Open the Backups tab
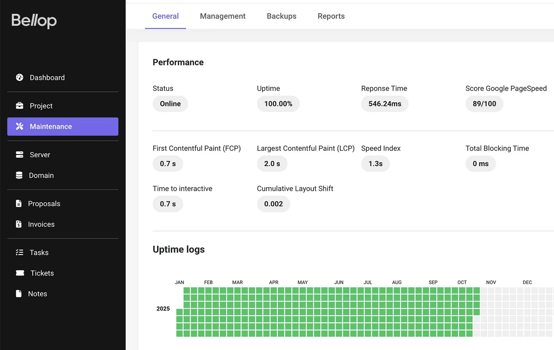 [x=281, y=16]
